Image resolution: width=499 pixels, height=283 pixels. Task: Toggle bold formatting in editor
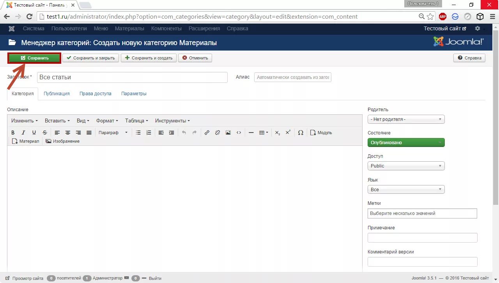click(13, 133)
